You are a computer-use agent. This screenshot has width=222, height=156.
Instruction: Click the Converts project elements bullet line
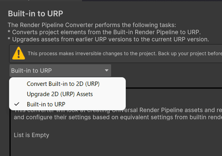(x=104, y=32)
